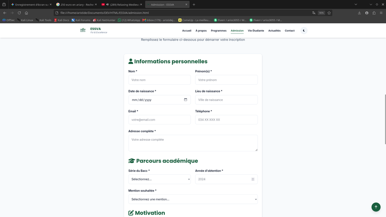The width and height of the screenshot is (386, 217).
Task: Reload the page with refresh icon
Action: point(19,13)
